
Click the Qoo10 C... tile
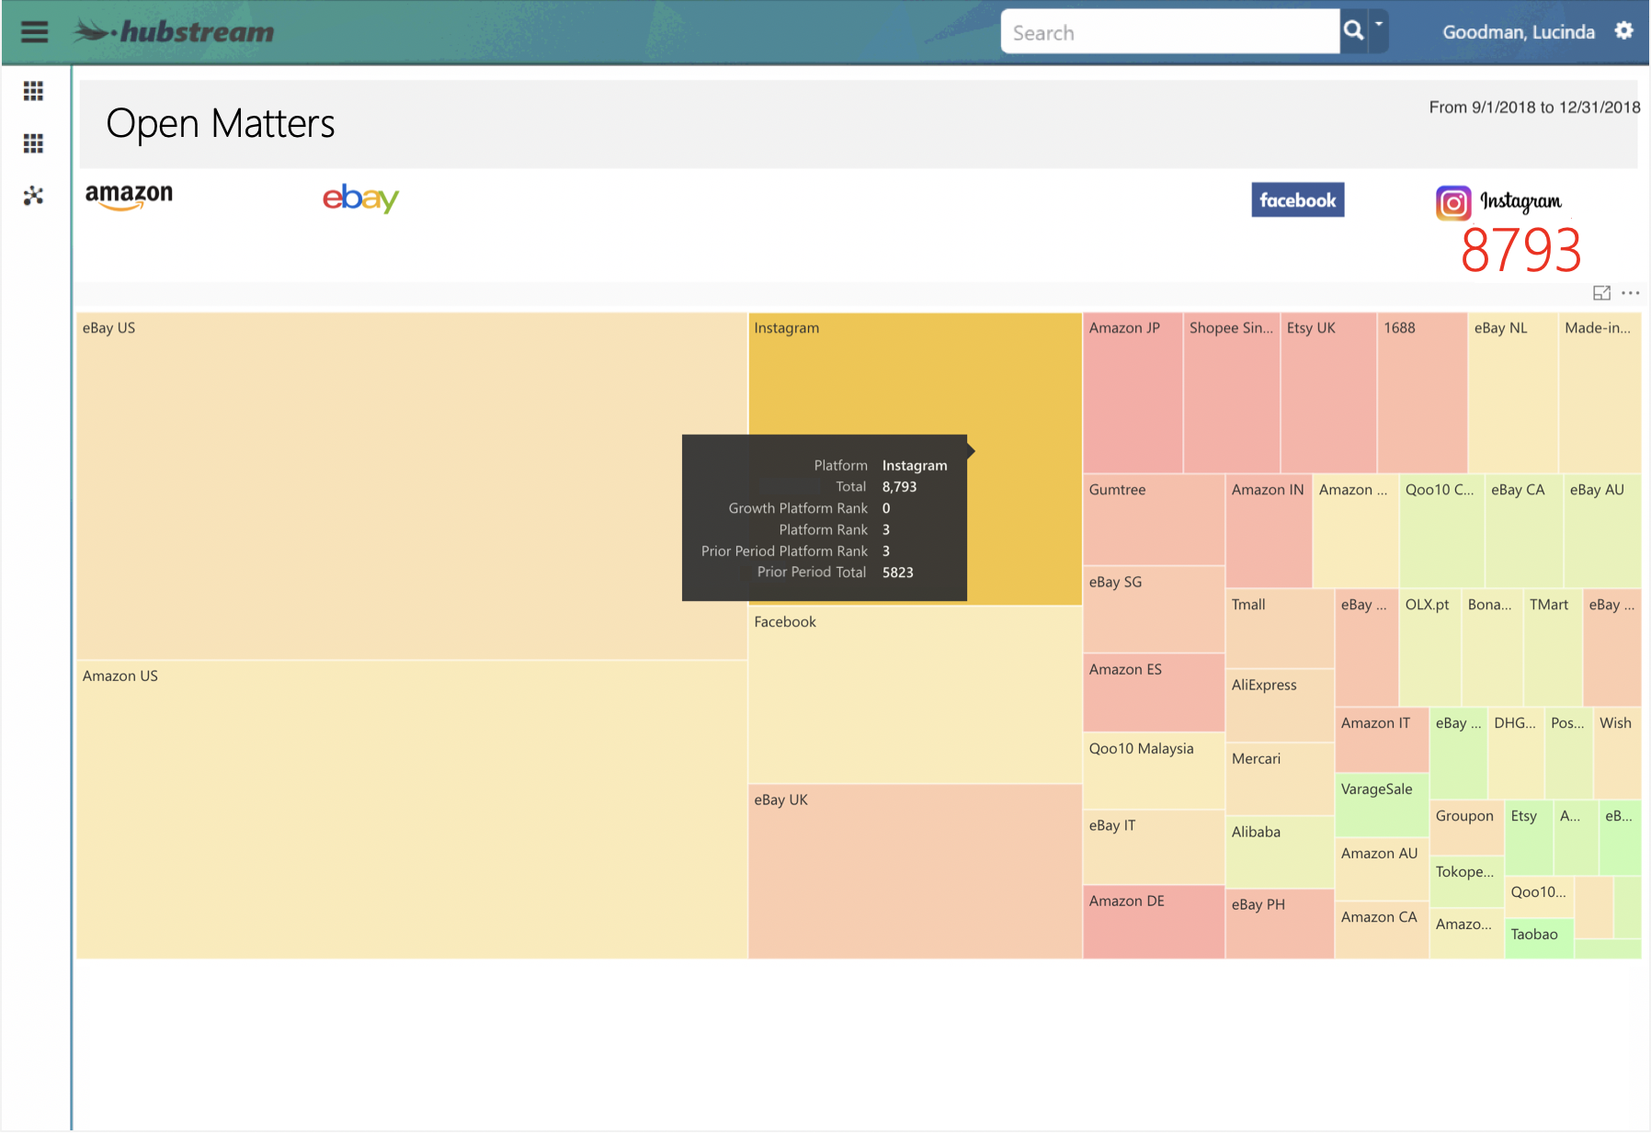coord(1441,531)
